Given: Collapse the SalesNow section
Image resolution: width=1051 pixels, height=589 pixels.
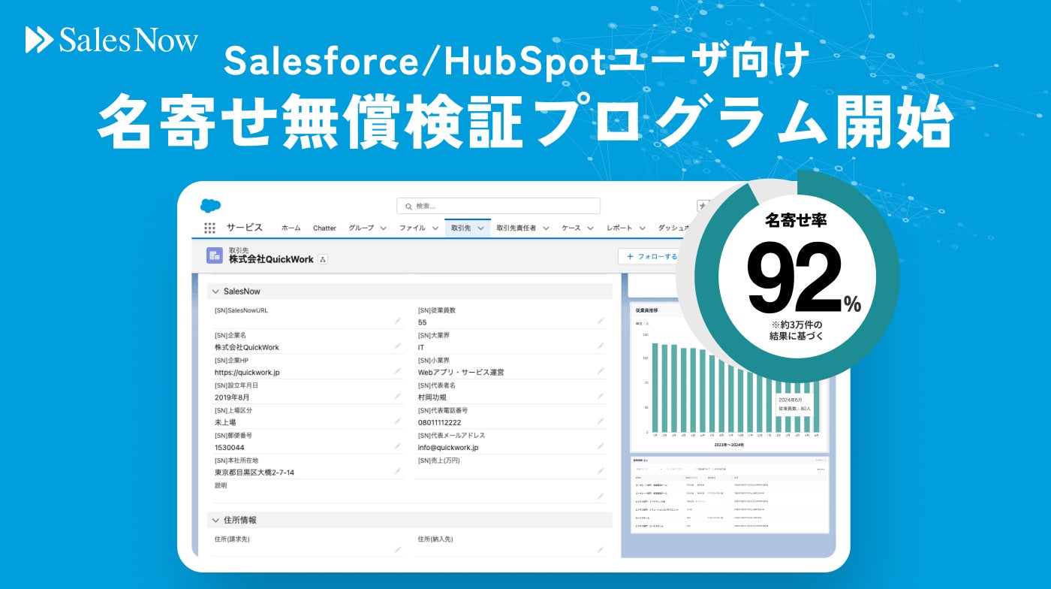Looking at the screenshot, I should click(x=215, y=291).
